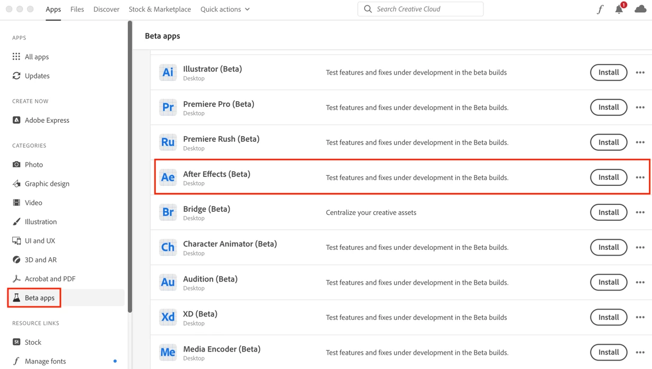This screenshot has width=652, height=369.
Task: Install Media Encoder (Beta)
Action: click(x=609, y=352)
